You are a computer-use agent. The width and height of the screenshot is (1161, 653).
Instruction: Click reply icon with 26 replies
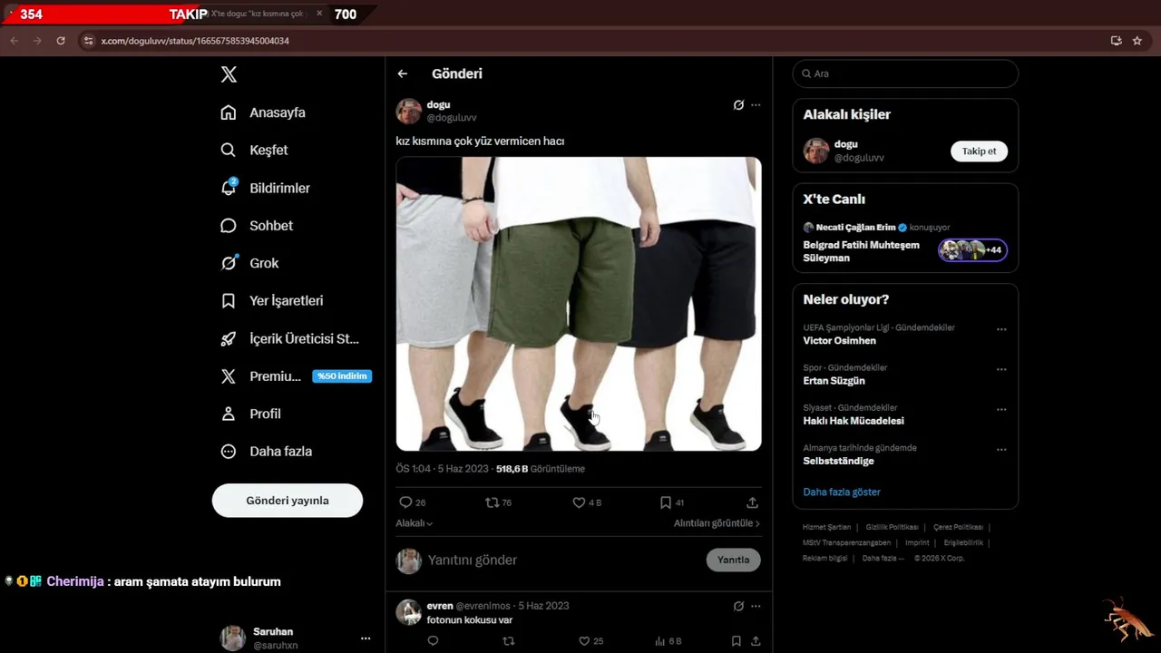(x=405, y=502)
